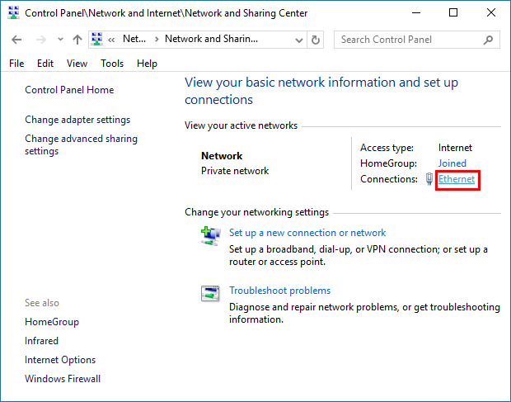Screen dimensions: 511x402
Task: Click the Refresh address bar button
Action: pos(316,40)
